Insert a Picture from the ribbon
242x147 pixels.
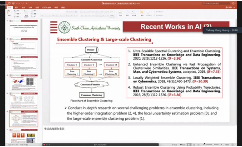click(120, 13)
